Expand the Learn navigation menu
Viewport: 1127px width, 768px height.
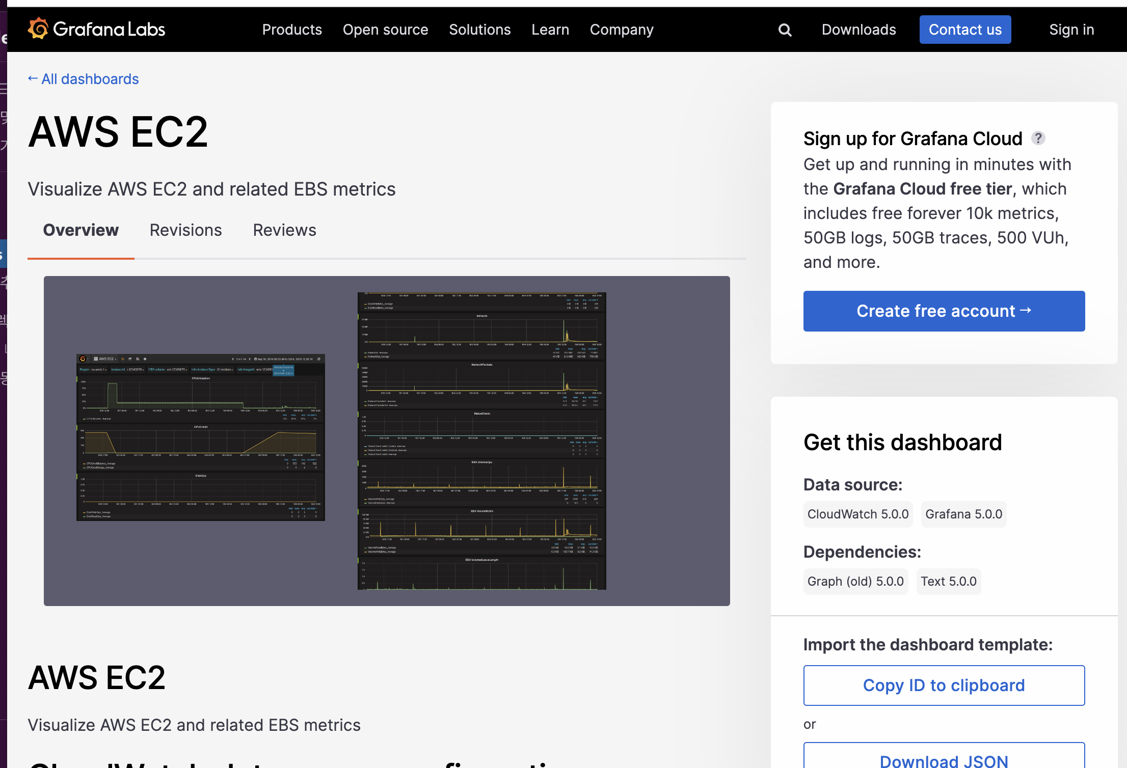click(550, 30)
